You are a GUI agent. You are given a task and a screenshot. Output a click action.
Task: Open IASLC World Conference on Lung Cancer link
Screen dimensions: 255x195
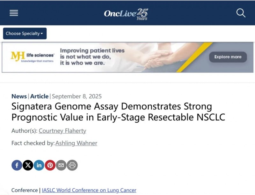tap(89, 190)
